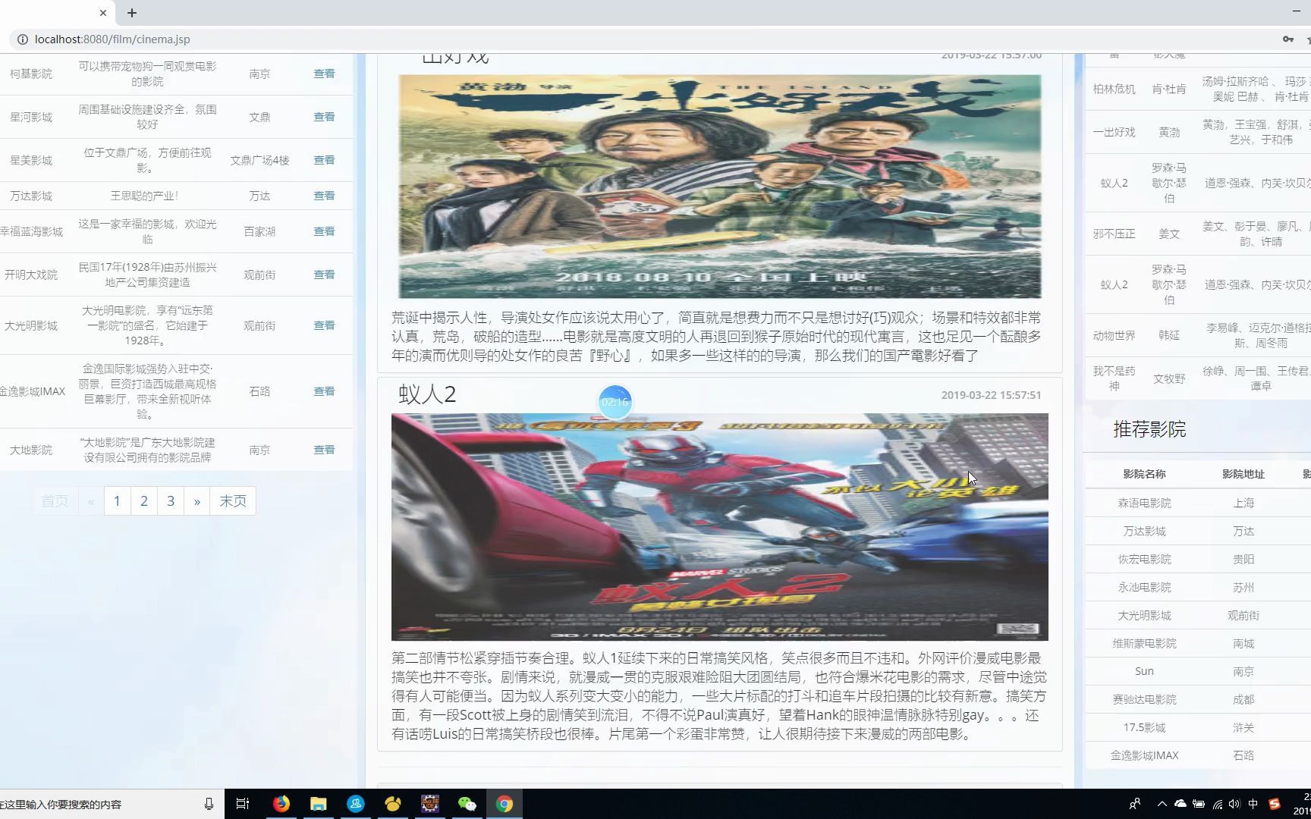Click the OneDrive cloud tray icon

(1181, 804)
